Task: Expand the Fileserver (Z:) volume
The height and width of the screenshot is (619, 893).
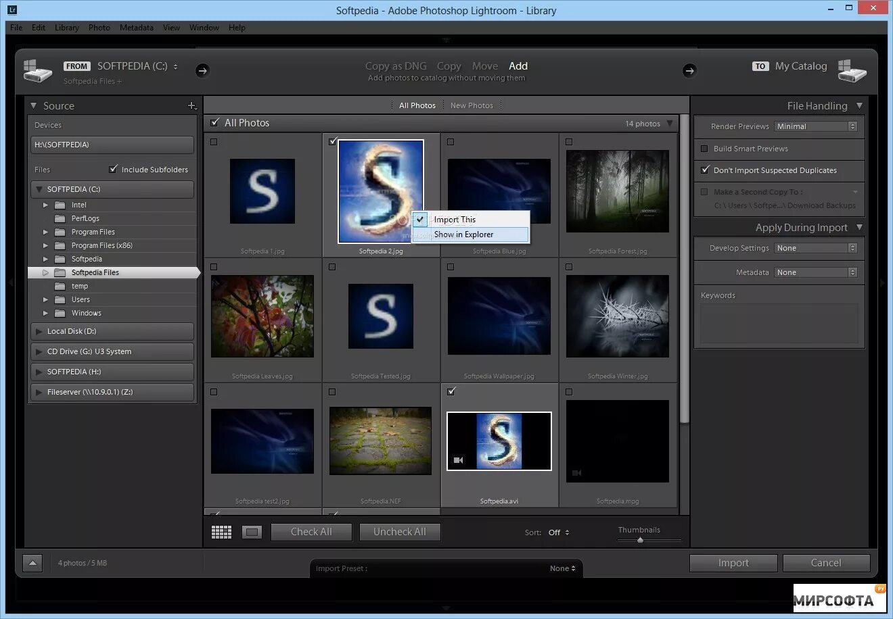Action: coord(39,392)
